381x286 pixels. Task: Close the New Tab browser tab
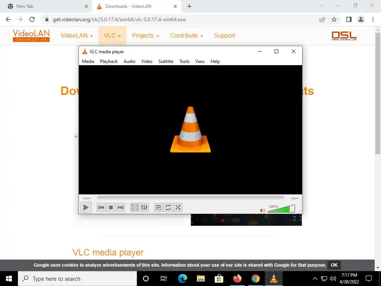[86, 7]
